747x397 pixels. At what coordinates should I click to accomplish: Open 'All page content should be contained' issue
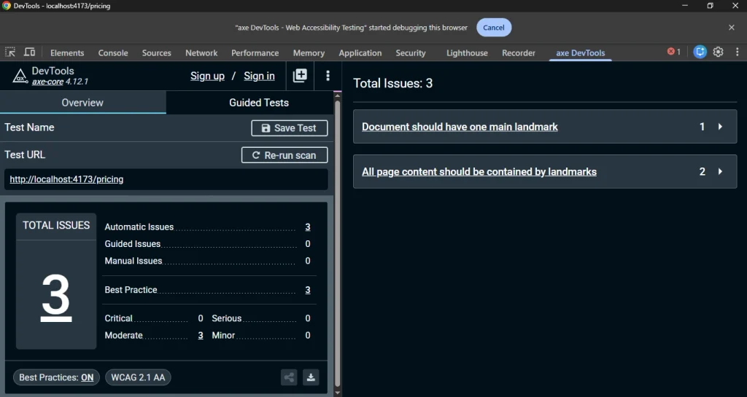(479, 172)
